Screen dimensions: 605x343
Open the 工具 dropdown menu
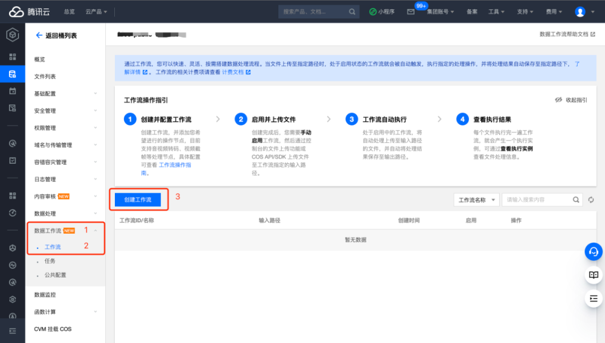496,12
